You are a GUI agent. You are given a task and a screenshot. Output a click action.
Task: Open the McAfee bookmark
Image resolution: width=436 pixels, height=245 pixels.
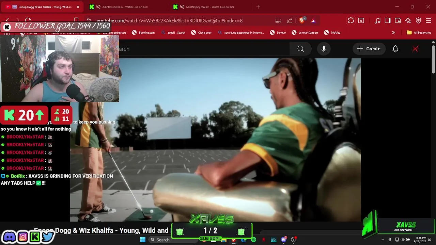coord(332,33)
